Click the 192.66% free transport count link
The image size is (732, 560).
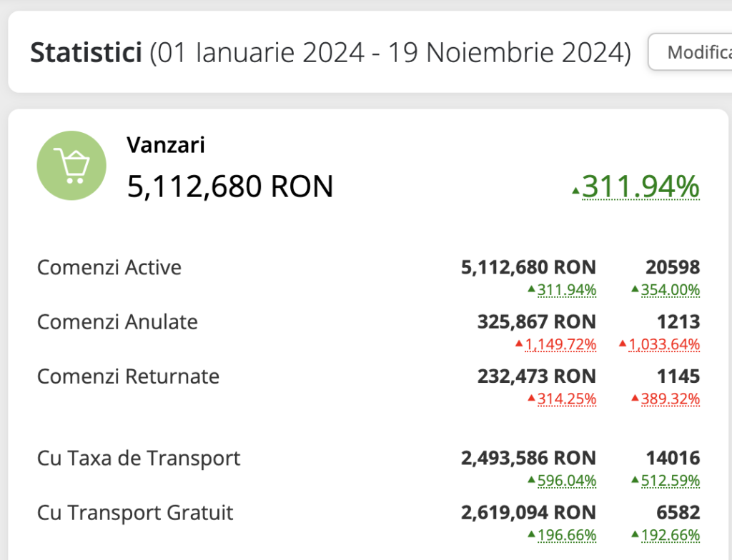[x=670, y=535]
